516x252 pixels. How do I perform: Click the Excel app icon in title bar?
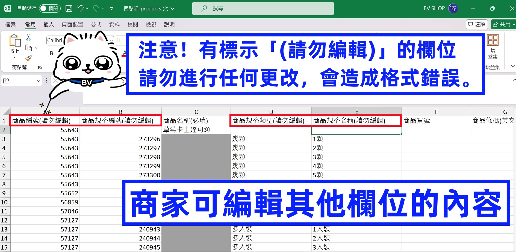point(7,8)
